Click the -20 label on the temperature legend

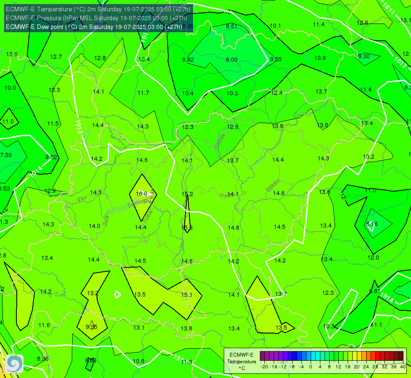coord(264,367)
